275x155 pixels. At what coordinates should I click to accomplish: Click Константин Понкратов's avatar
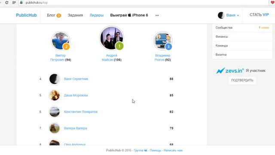tap(55, 112)
